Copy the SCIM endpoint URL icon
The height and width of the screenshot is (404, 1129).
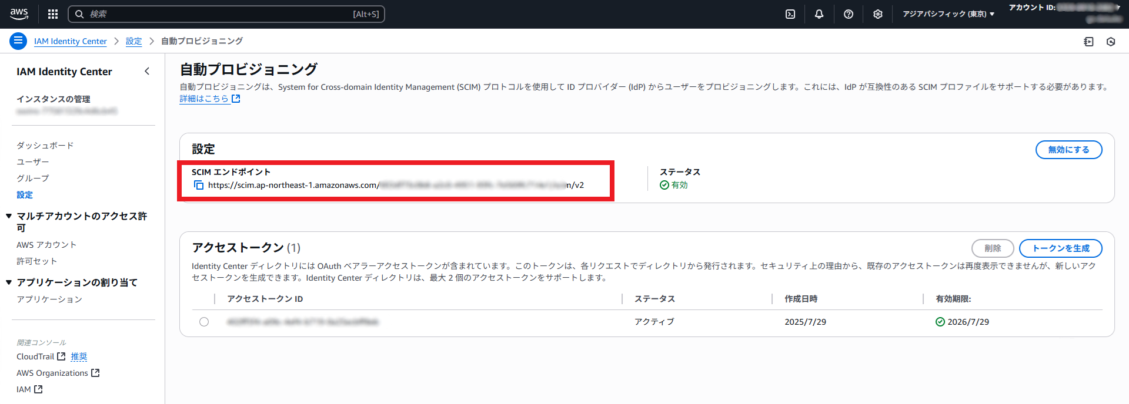[x=199, y=185]
